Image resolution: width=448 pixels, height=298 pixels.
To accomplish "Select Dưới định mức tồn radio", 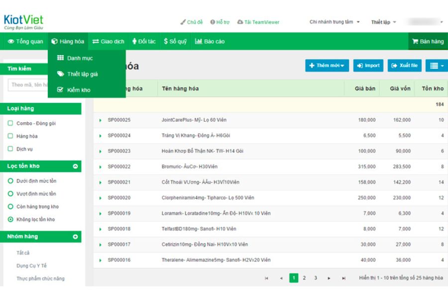I will point(10,181).
